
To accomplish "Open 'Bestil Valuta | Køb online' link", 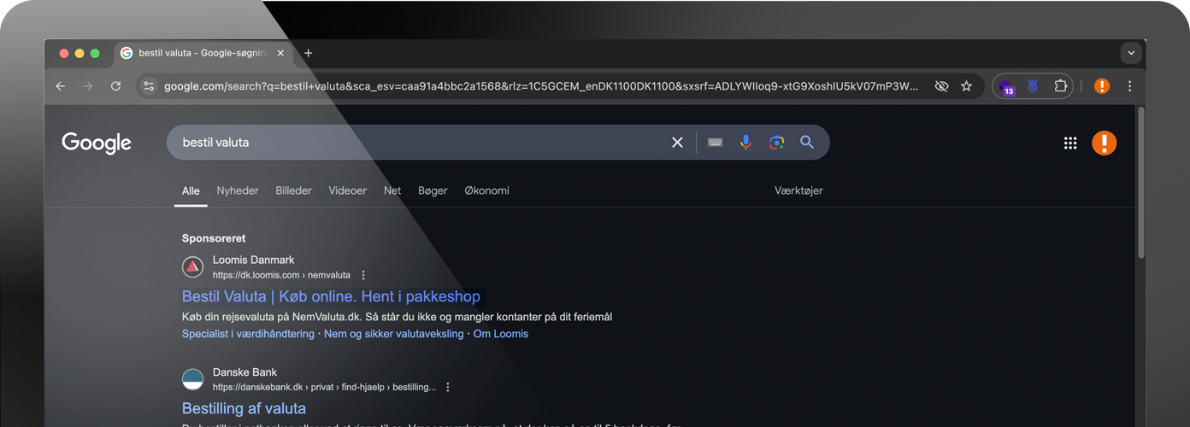I will pyautogui.click(x=331, y=296).
